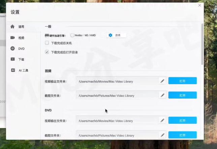Image resolution: width=217 pixels, height=149 pixels.
Task: Click the 下载 download icon in sidebar
Action: click(12, 59)
